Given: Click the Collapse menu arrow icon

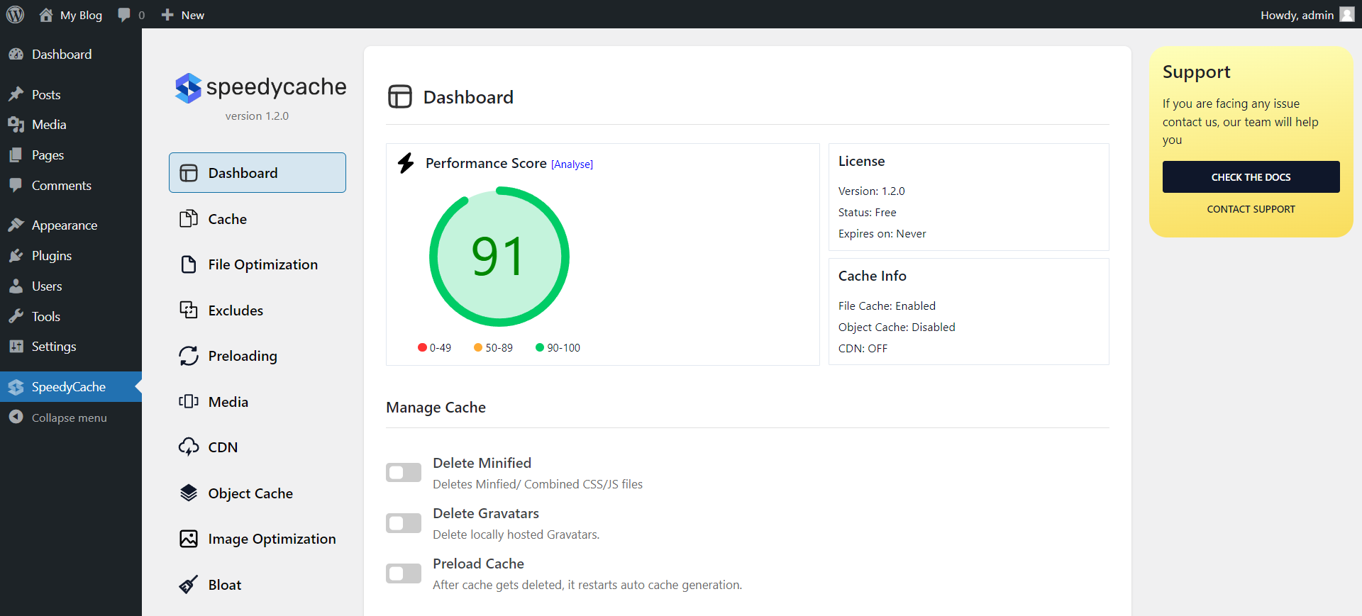Looking at the screenshot, I should click(16, 418).
